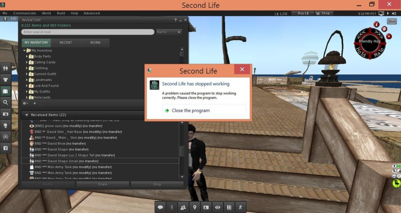Open the Facebook sidebar icon
This screenshot has height=213, width=401.
pyautogui.click(x=5, y=148)
